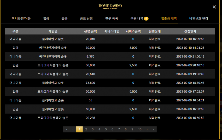Screen dimensions: 222x140
Task: Select the amount 73,890 cell
Action: click(x=90, y=83)
